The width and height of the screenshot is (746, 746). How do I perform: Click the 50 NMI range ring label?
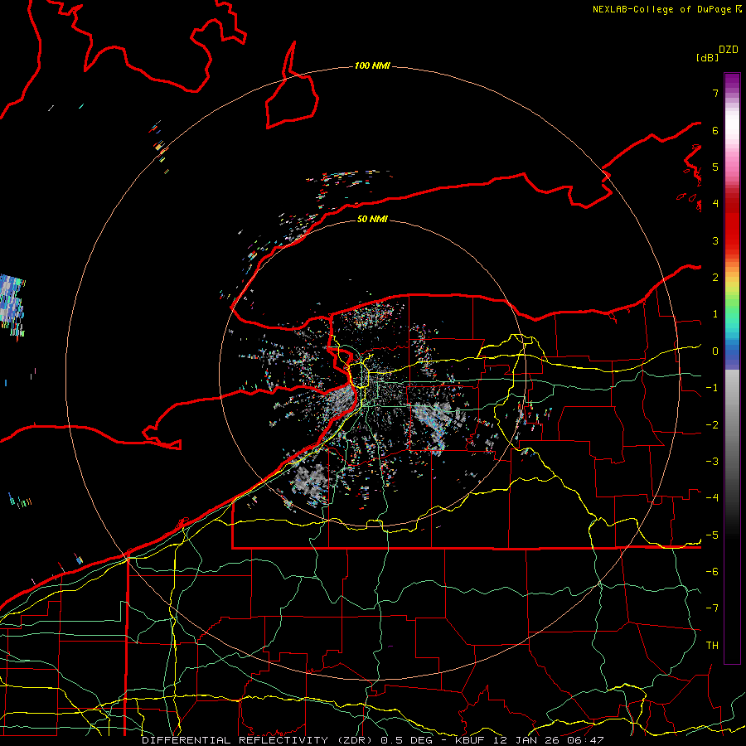pyautogui.click(x=372, y=219)
